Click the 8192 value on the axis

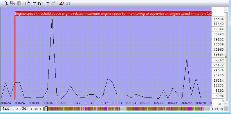(220, 91)
